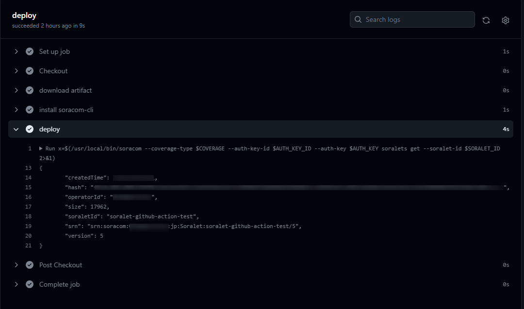524x309 pixels.
Task: Open the log settings gear
Action: click(505, 20)
